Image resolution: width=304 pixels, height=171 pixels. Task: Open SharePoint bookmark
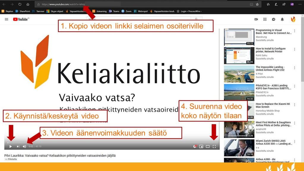(23, 11)
